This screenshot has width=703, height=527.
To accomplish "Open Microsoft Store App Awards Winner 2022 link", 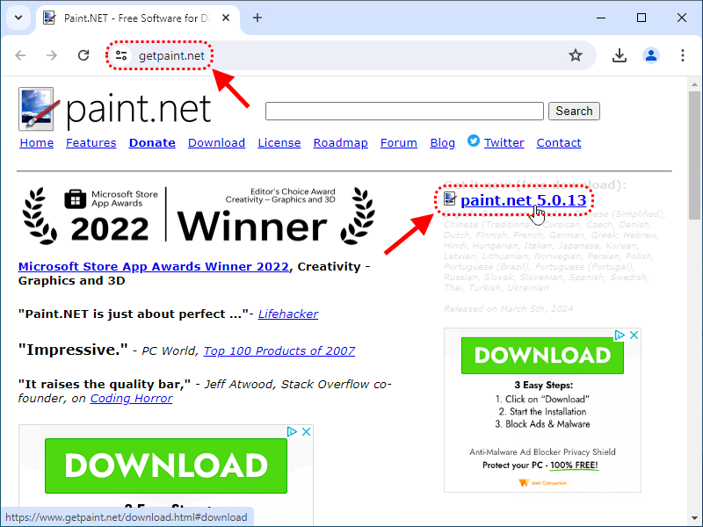I will [x=153, y=267].
